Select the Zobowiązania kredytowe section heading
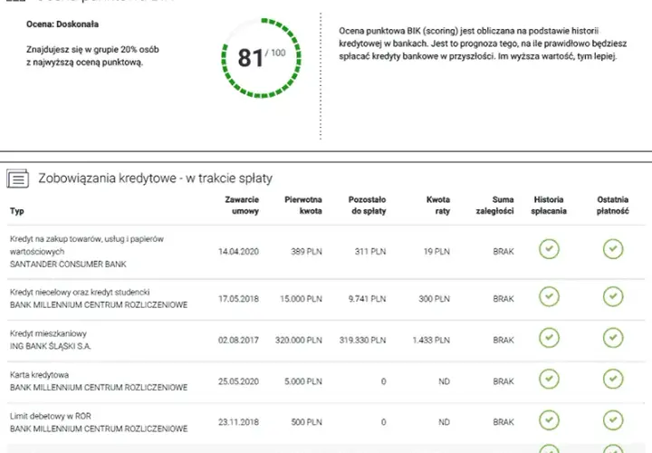This screenshot has height=453, width=652. (x=155, y=178)
